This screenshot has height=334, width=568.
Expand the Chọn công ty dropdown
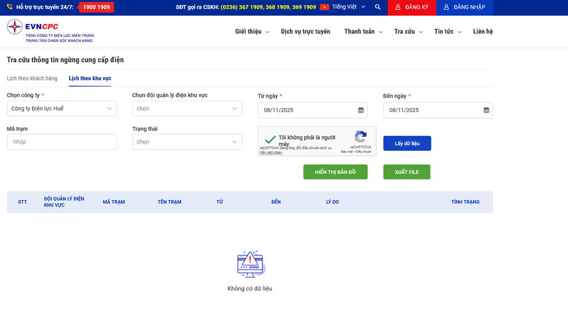[x=62, y=109]
